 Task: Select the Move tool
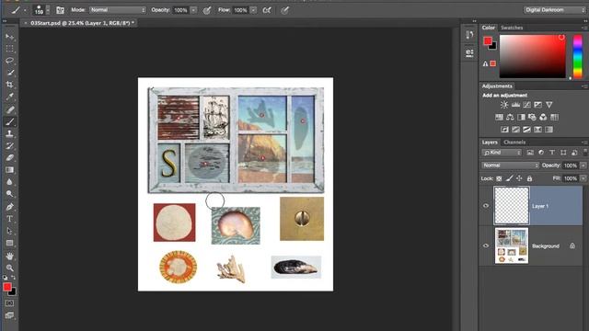point(10,37)
